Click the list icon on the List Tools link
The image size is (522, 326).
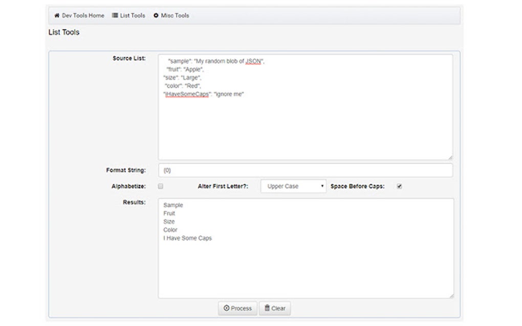[x=116, y=15]
